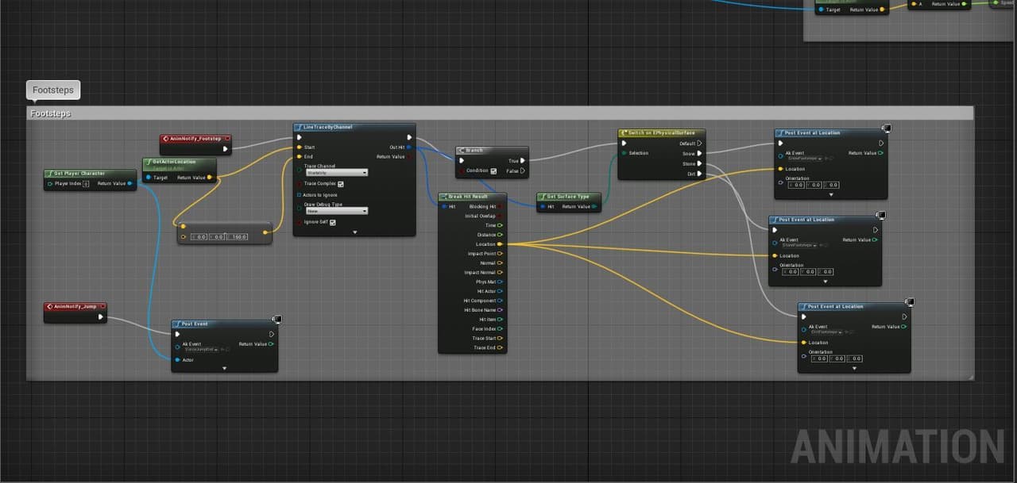Image resolution: width=1017 pixels, height=483 pixels.
Task: Click the Out Hit output pin
Action: point(408,147)
